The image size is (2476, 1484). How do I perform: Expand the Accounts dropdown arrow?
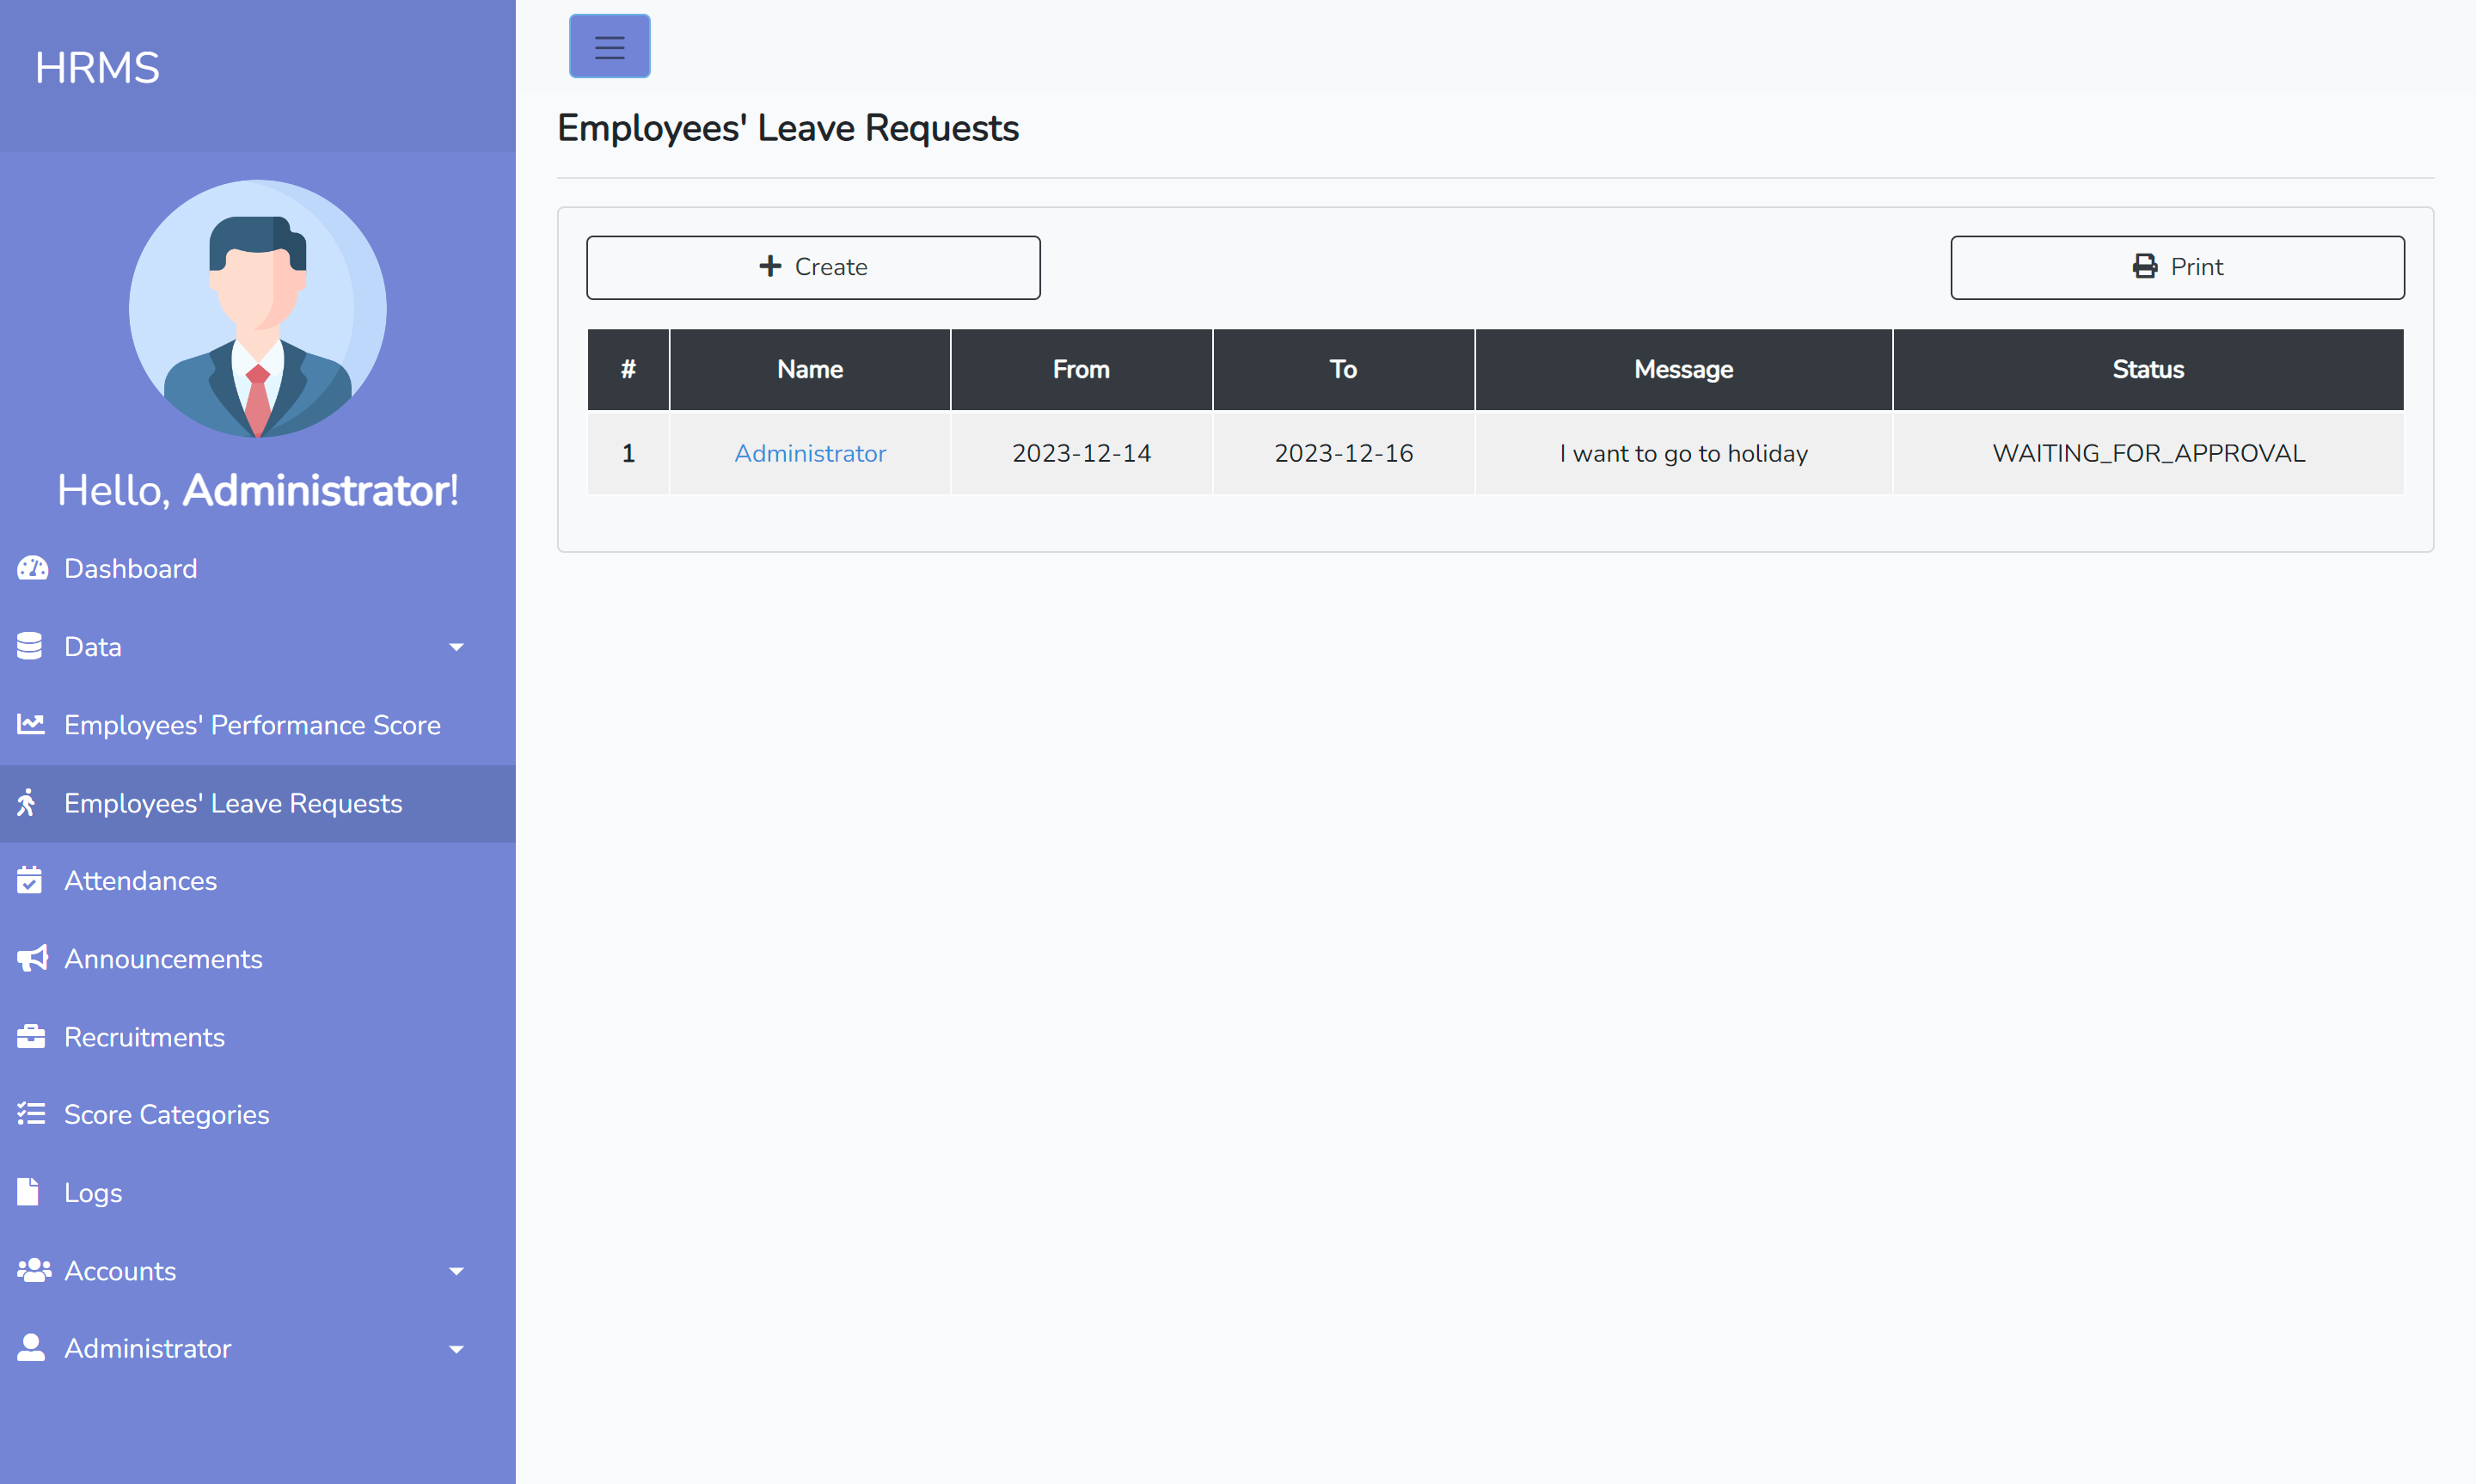coord(456,1271)
